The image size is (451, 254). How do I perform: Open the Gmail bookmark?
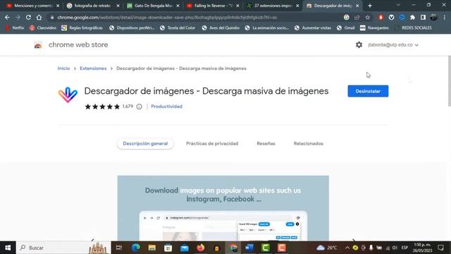(x=346, y=28)
